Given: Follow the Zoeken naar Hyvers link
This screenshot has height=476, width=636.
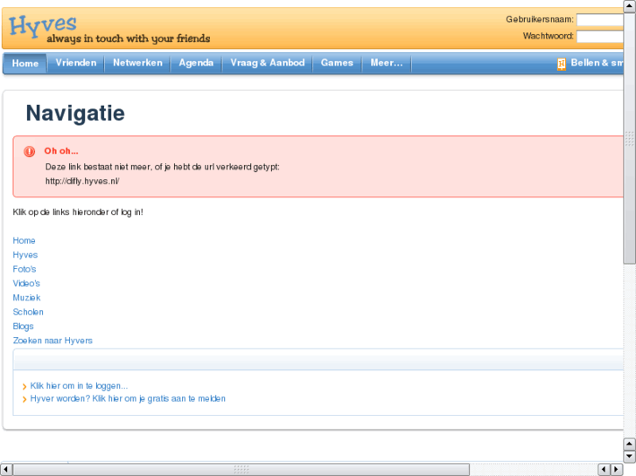Looking at the screenshot, I should [52, 341].
